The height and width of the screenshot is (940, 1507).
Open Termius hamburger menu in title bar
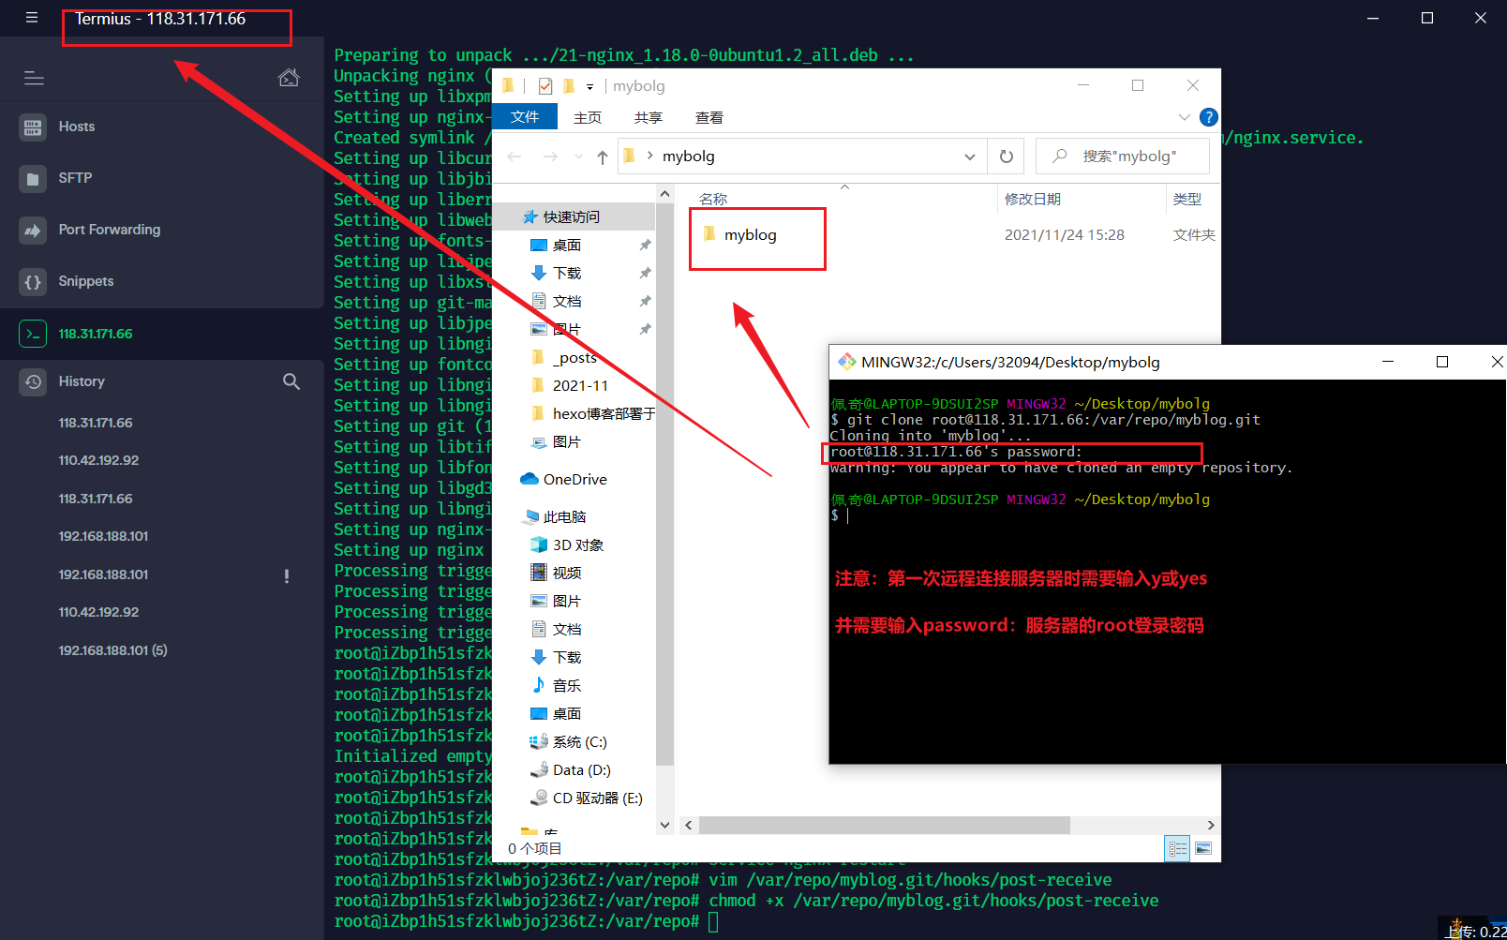[32, 18]
